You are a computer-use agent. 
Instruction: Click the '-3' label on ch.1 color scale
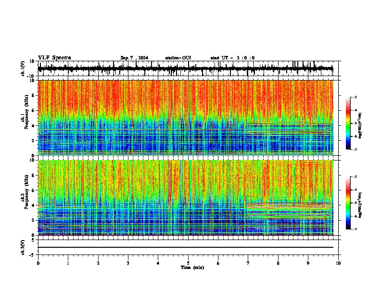click(x=355, y=97)
